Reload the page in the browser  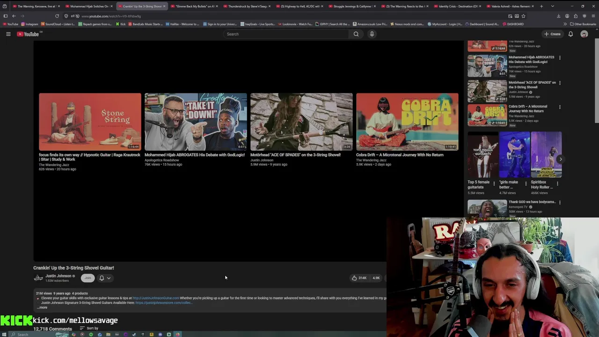(57, 16)
